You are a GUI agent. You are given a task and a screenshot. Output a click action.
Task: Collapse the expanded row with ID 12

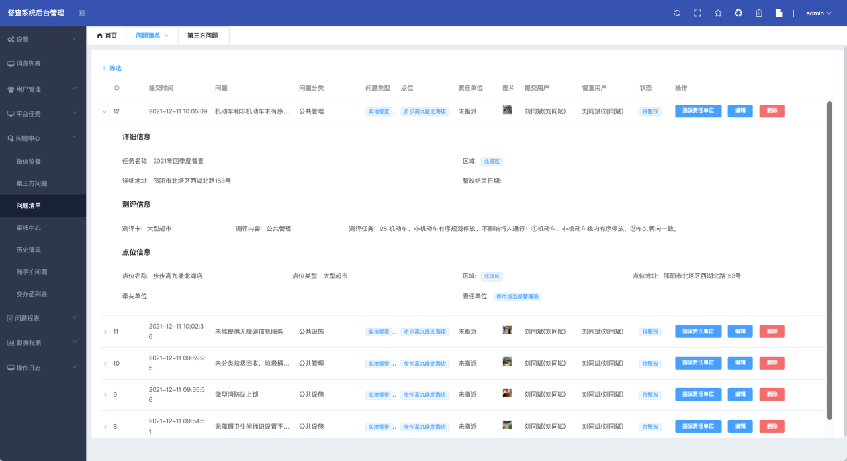click(104, 111)
